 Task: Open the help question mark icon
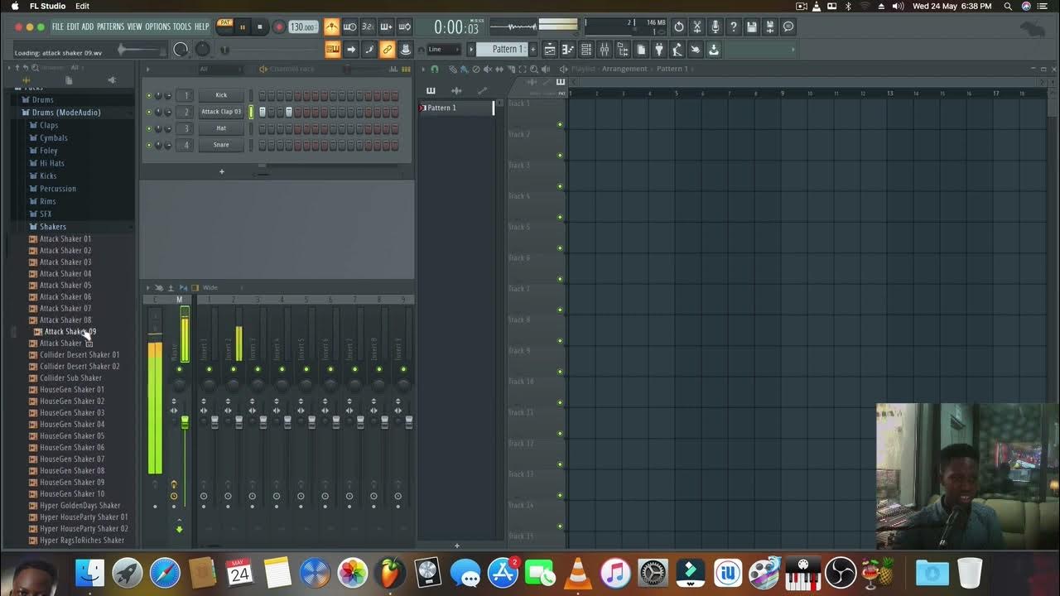(733, 27)
